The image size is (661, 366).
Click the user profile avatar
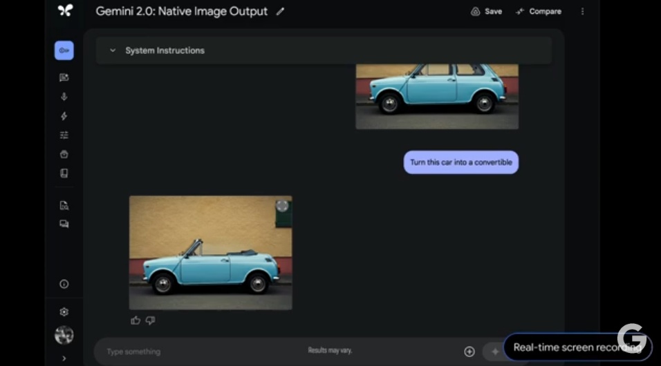pyautogui.click(x=64, y=336)
